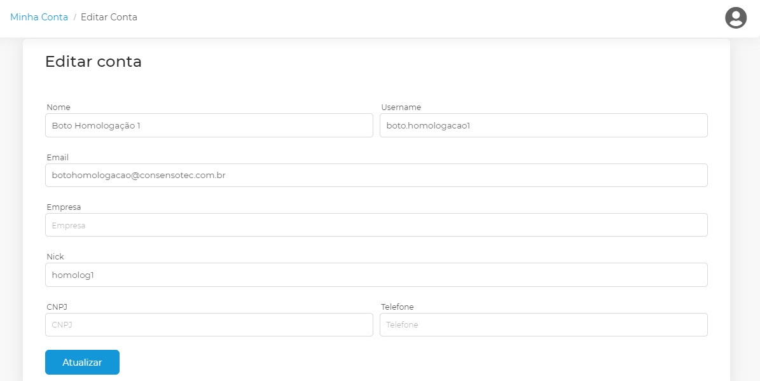Click the Nick field containing homolog1
This screenshot has height=381, width=760.
[x=376, y=275]
